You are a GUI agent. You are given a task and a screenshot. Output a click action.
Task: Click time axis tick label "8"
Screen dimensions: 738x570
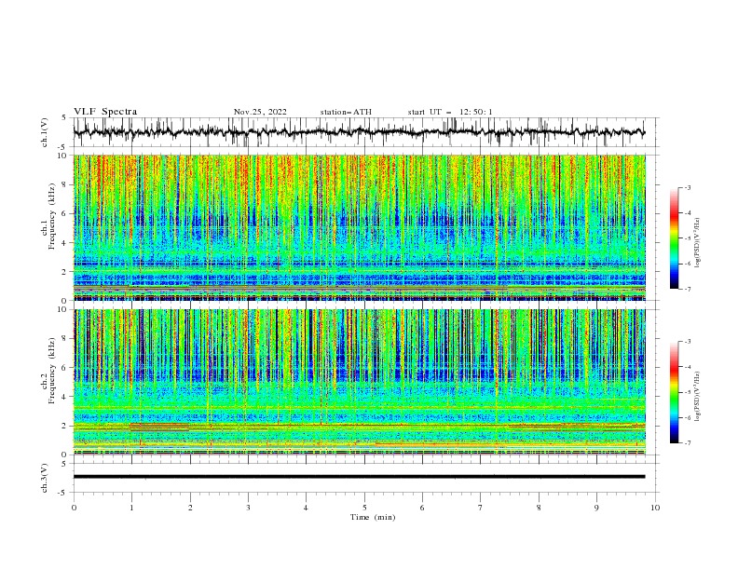coord(539,508)
